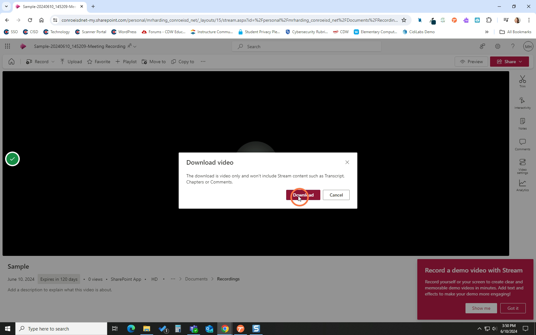
Task: Click the Stream Search box
Action: (307, 47)
